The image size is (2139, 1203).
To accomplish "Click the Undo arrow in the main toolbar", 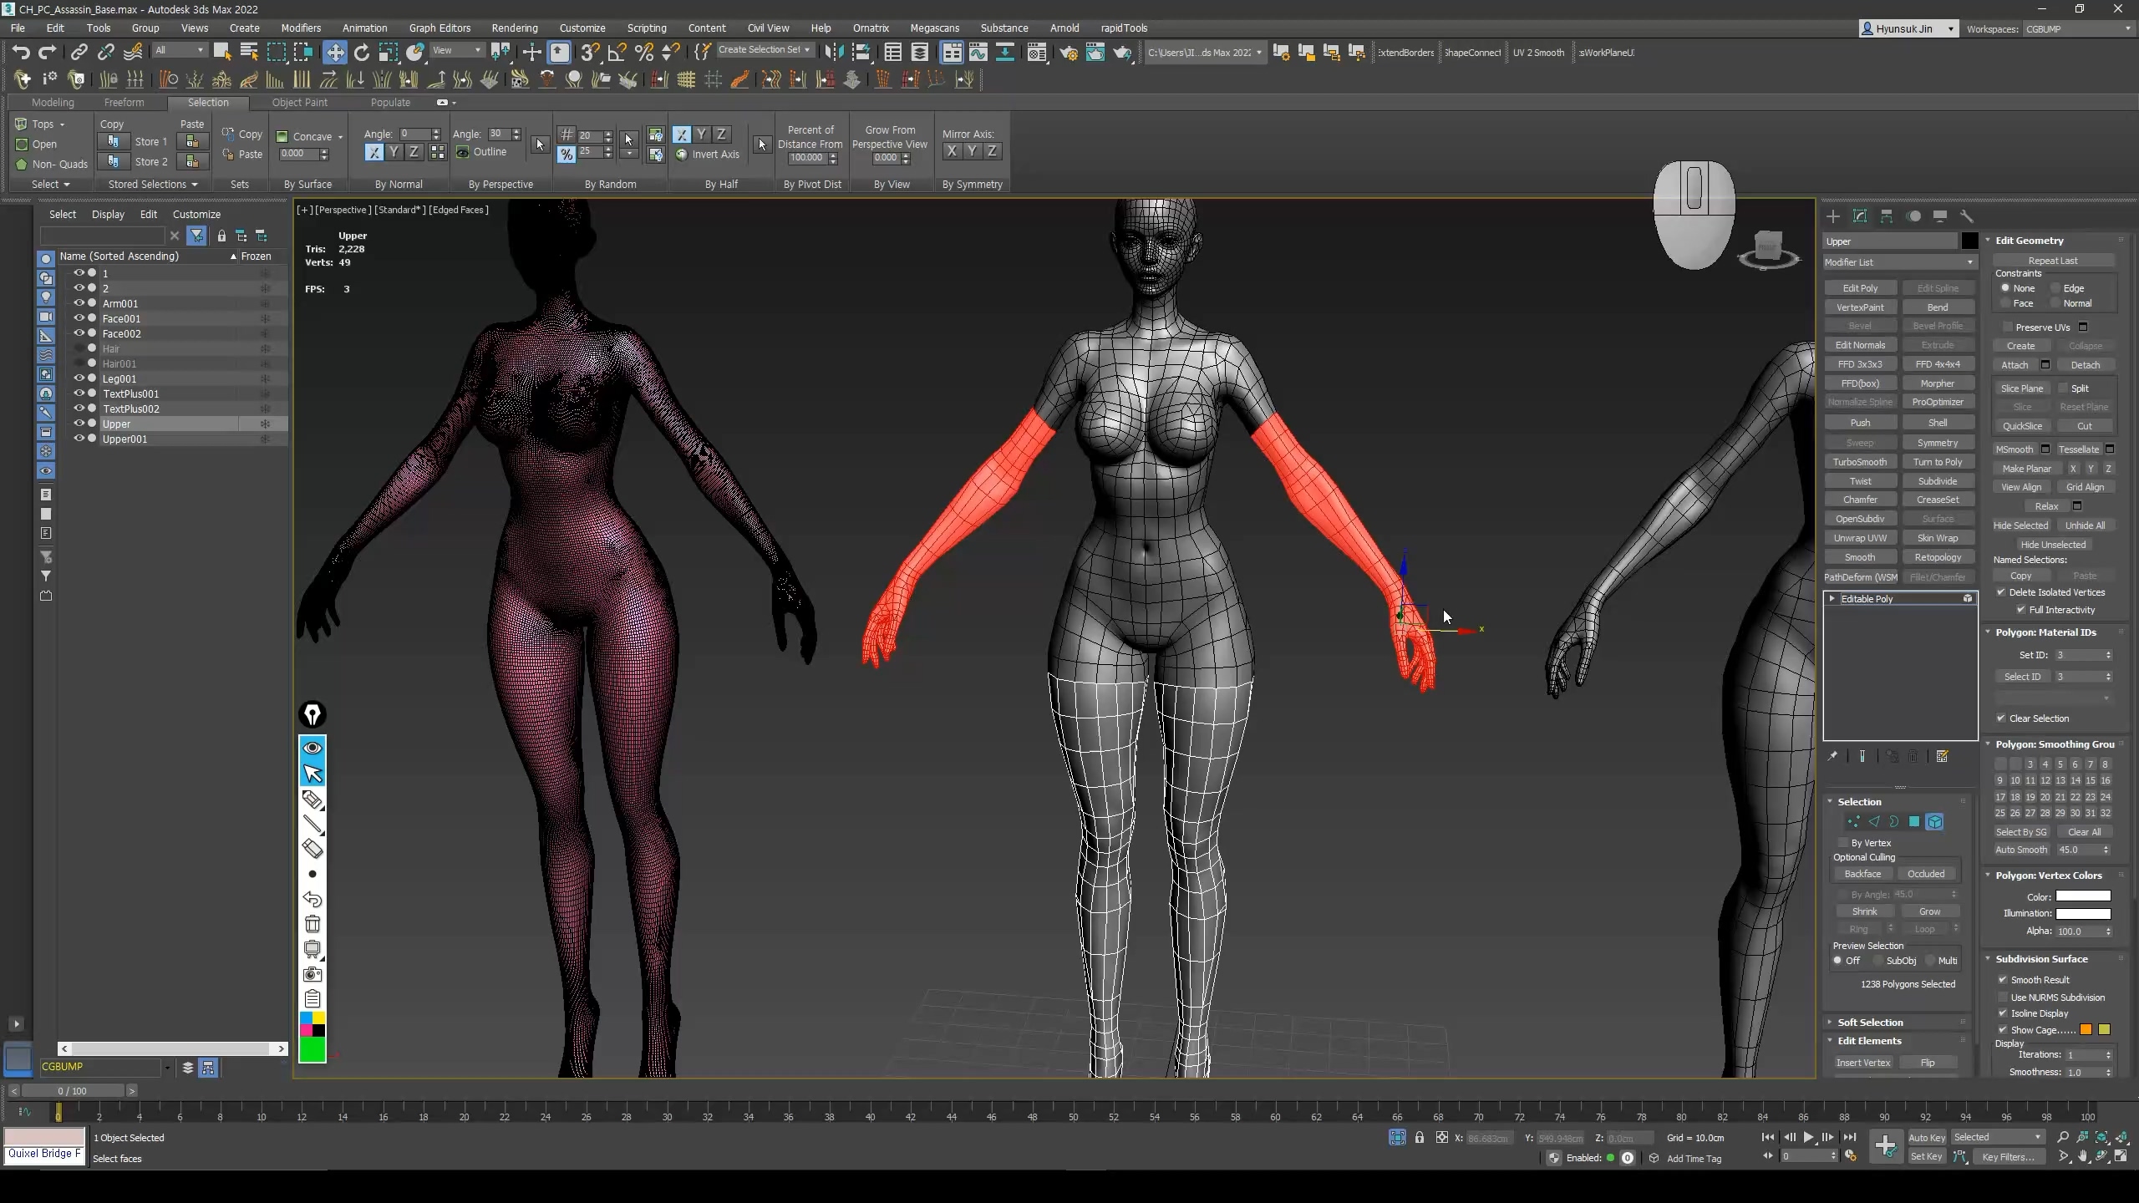I will coord(21,53).
